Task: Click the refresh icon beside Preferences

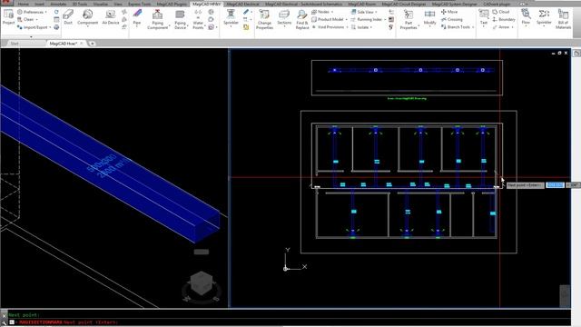Action: [x=56, y=12]
